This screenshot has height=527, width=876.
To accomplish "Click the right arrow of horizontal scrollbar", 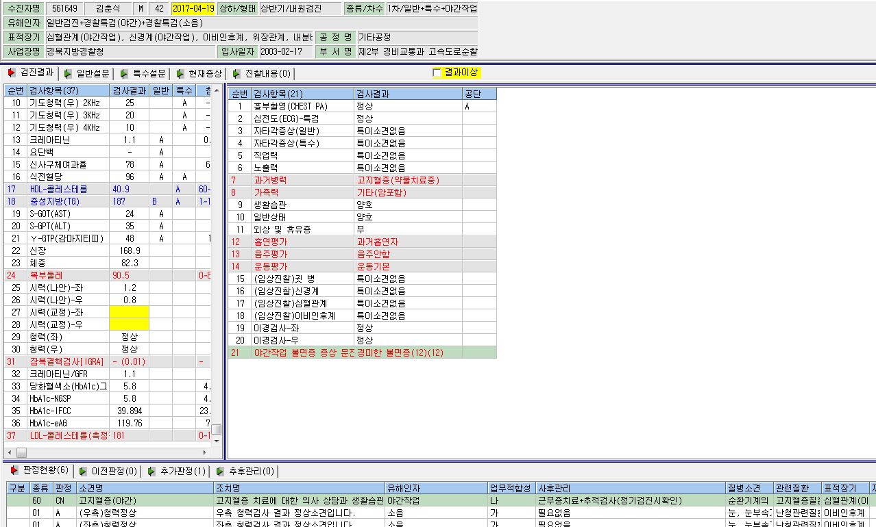I will (x=204, y=452).
